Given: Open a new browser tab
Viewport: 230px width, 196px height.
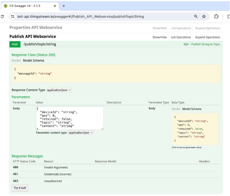Looking at the screenshot, I should coord(64,6).
